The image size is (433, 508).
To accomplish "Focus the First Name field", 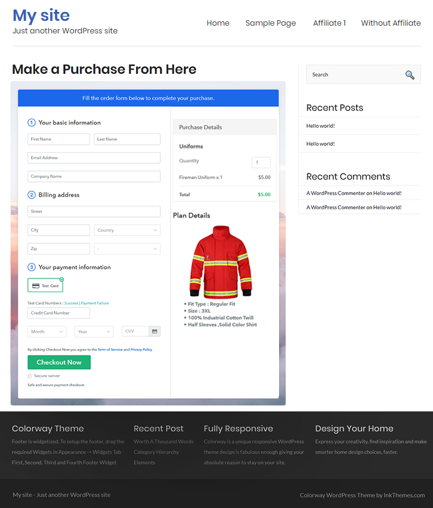I will coord(58,140).
